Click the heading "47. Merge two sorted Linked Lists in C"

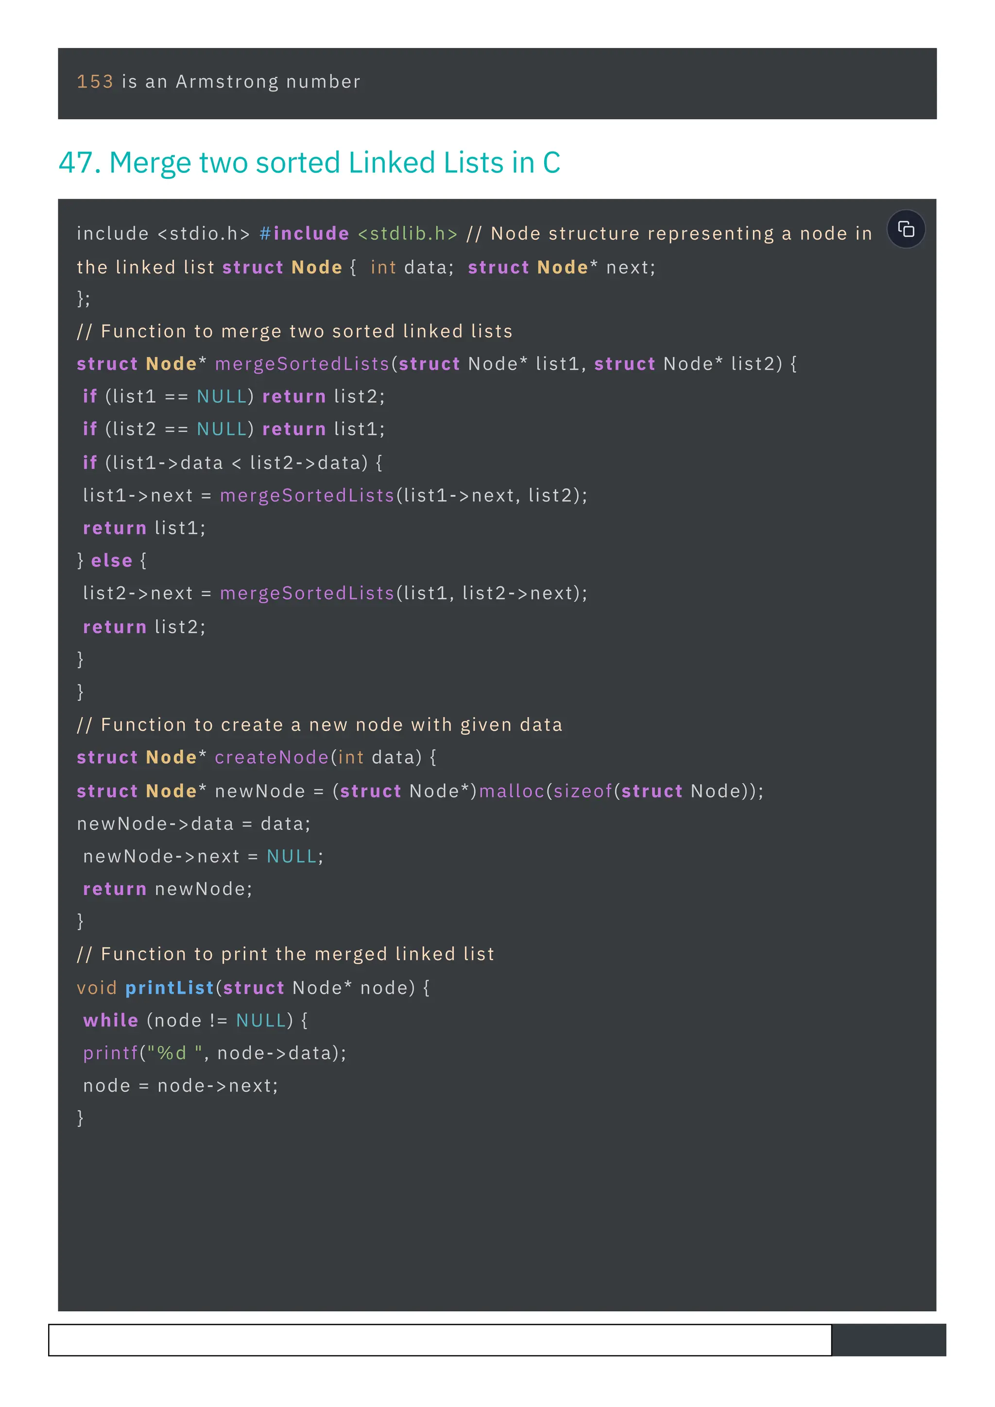pos(309,162)
